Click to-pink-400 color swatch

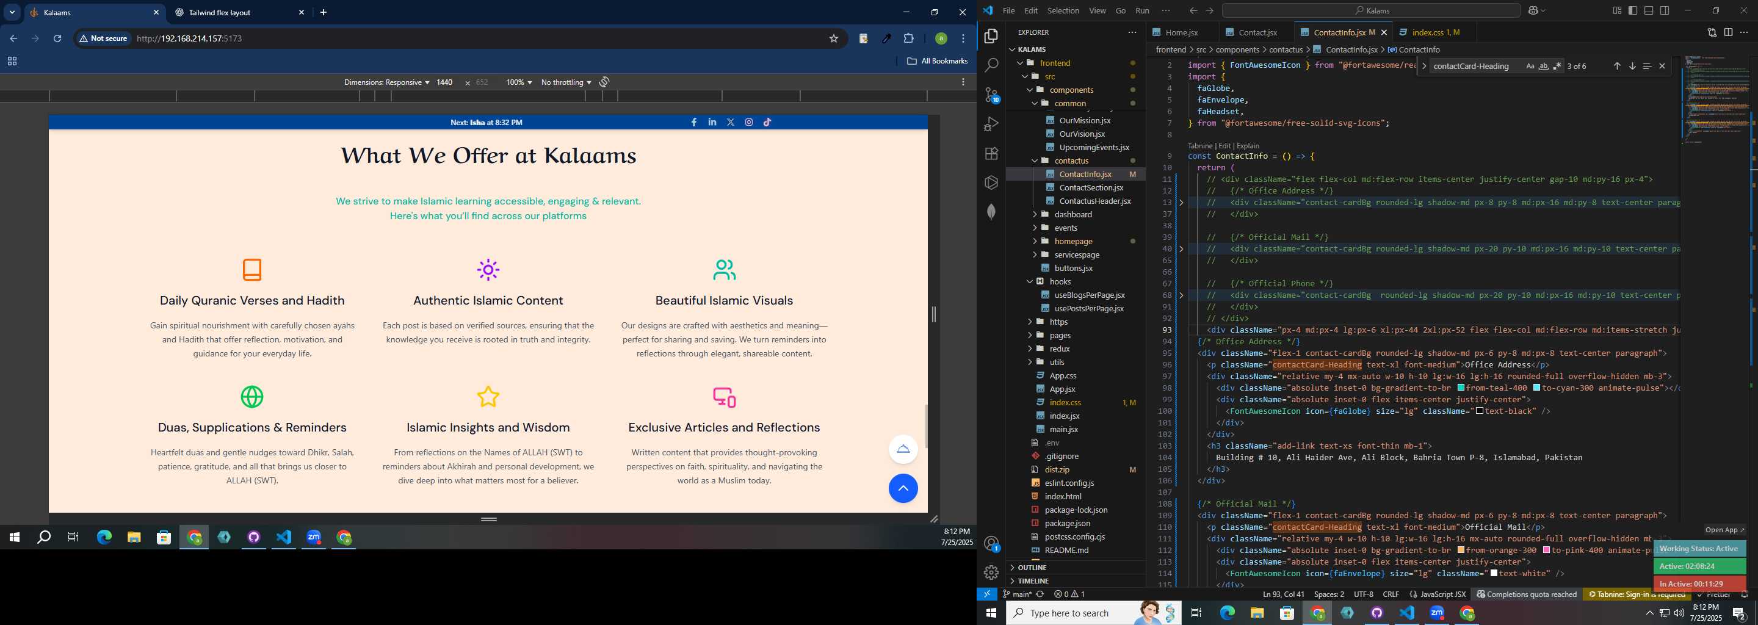(1546, 550)
